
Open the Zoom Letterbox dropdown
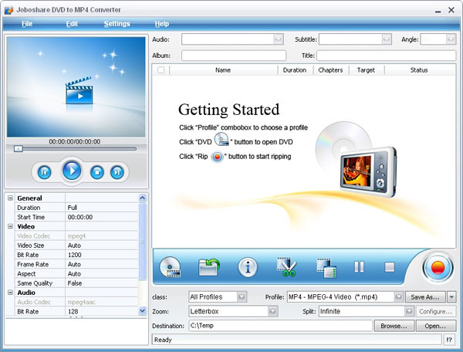click(272, 311)
